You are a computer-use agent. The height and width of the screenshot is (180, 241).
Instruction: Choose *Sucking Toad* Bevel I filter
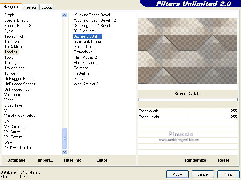94,15
